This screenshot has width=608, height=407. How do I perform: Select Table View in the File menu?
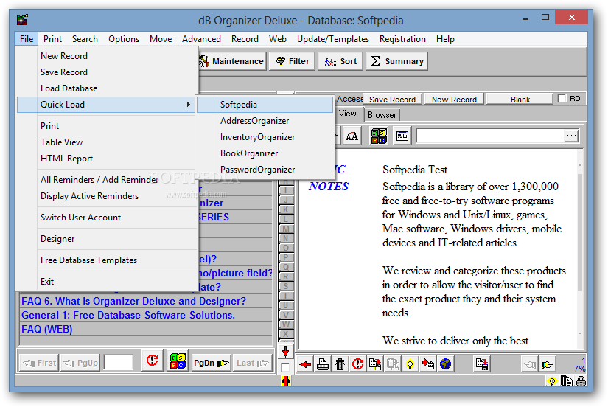(x=108, y=142)
